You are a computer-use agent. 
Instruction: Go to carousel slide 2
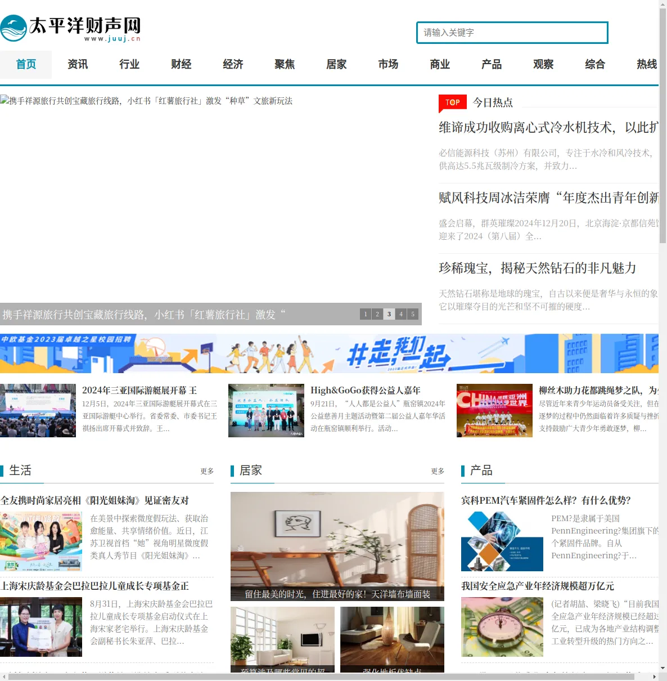(x=377, y=314)
